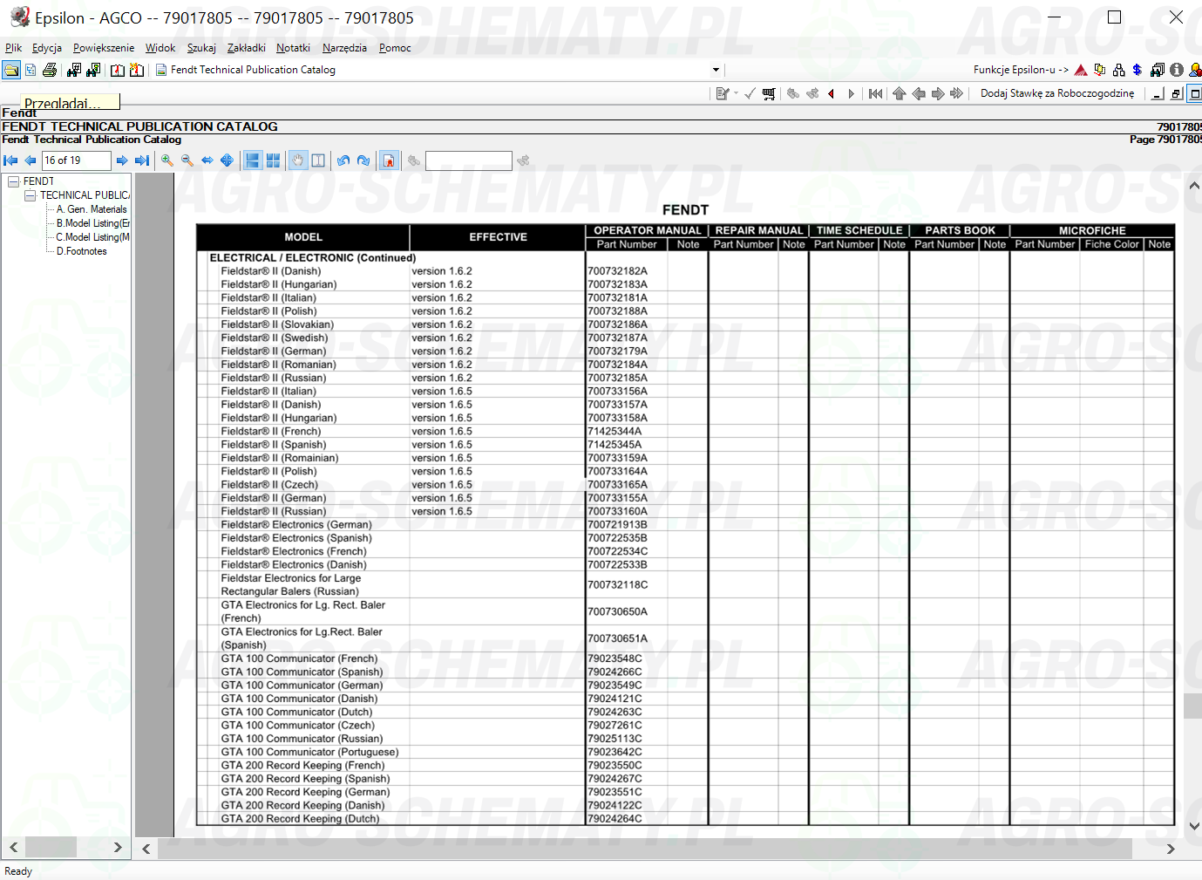Click the document horizontal scrollbar thumb
The height and width of the screenshot is (880, 1202).
click(x=644, y=849)
